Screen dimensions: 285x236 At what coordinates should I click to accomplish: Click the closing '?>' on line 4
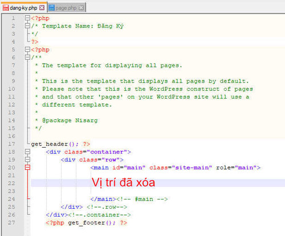pyautogui.click(x=35, y=42)
